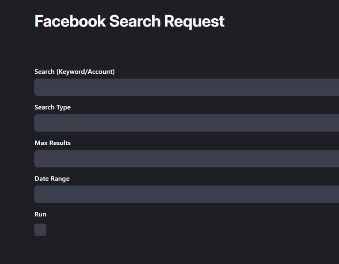Click "(Keyword/Account)" in the first label
Image resolution: width=339 pixels, height=264 pixels.
[86, 72]
